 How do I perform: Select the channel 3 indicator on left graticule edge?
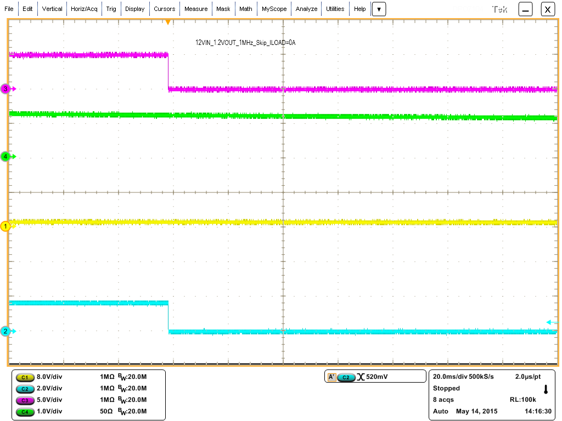coord(5,89)
